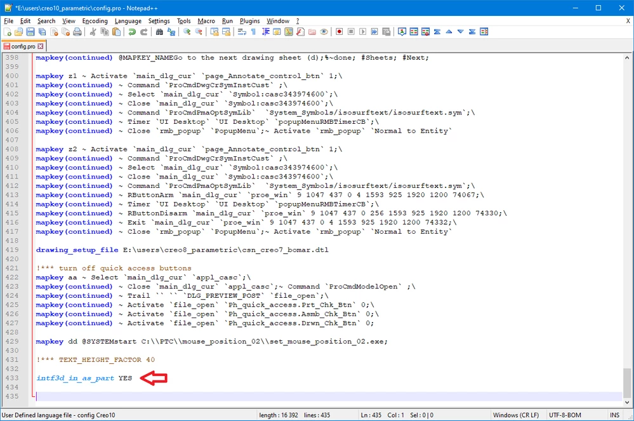Toggle the indent guide display
This screenshot has width=634, height=421.
coord(265,32)
